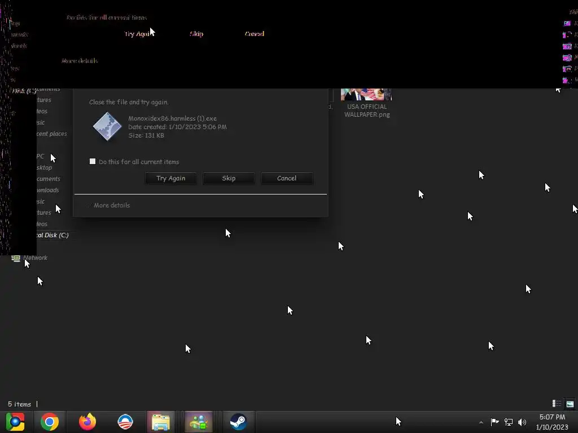Click Size: 131 KB text

coord(146,135)
